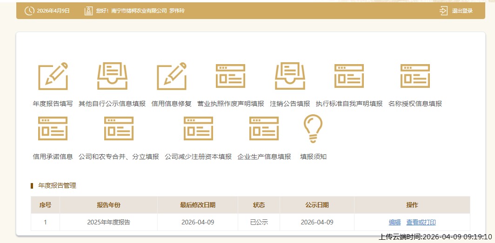Click the 执行标准自我声明填报 label
The image size is (495, 243).
coord(349,104)
